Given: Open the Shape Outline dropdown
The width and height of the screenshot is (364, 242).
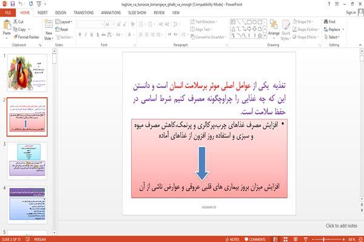Looking at the screenshot, I should tap(306, 29).
